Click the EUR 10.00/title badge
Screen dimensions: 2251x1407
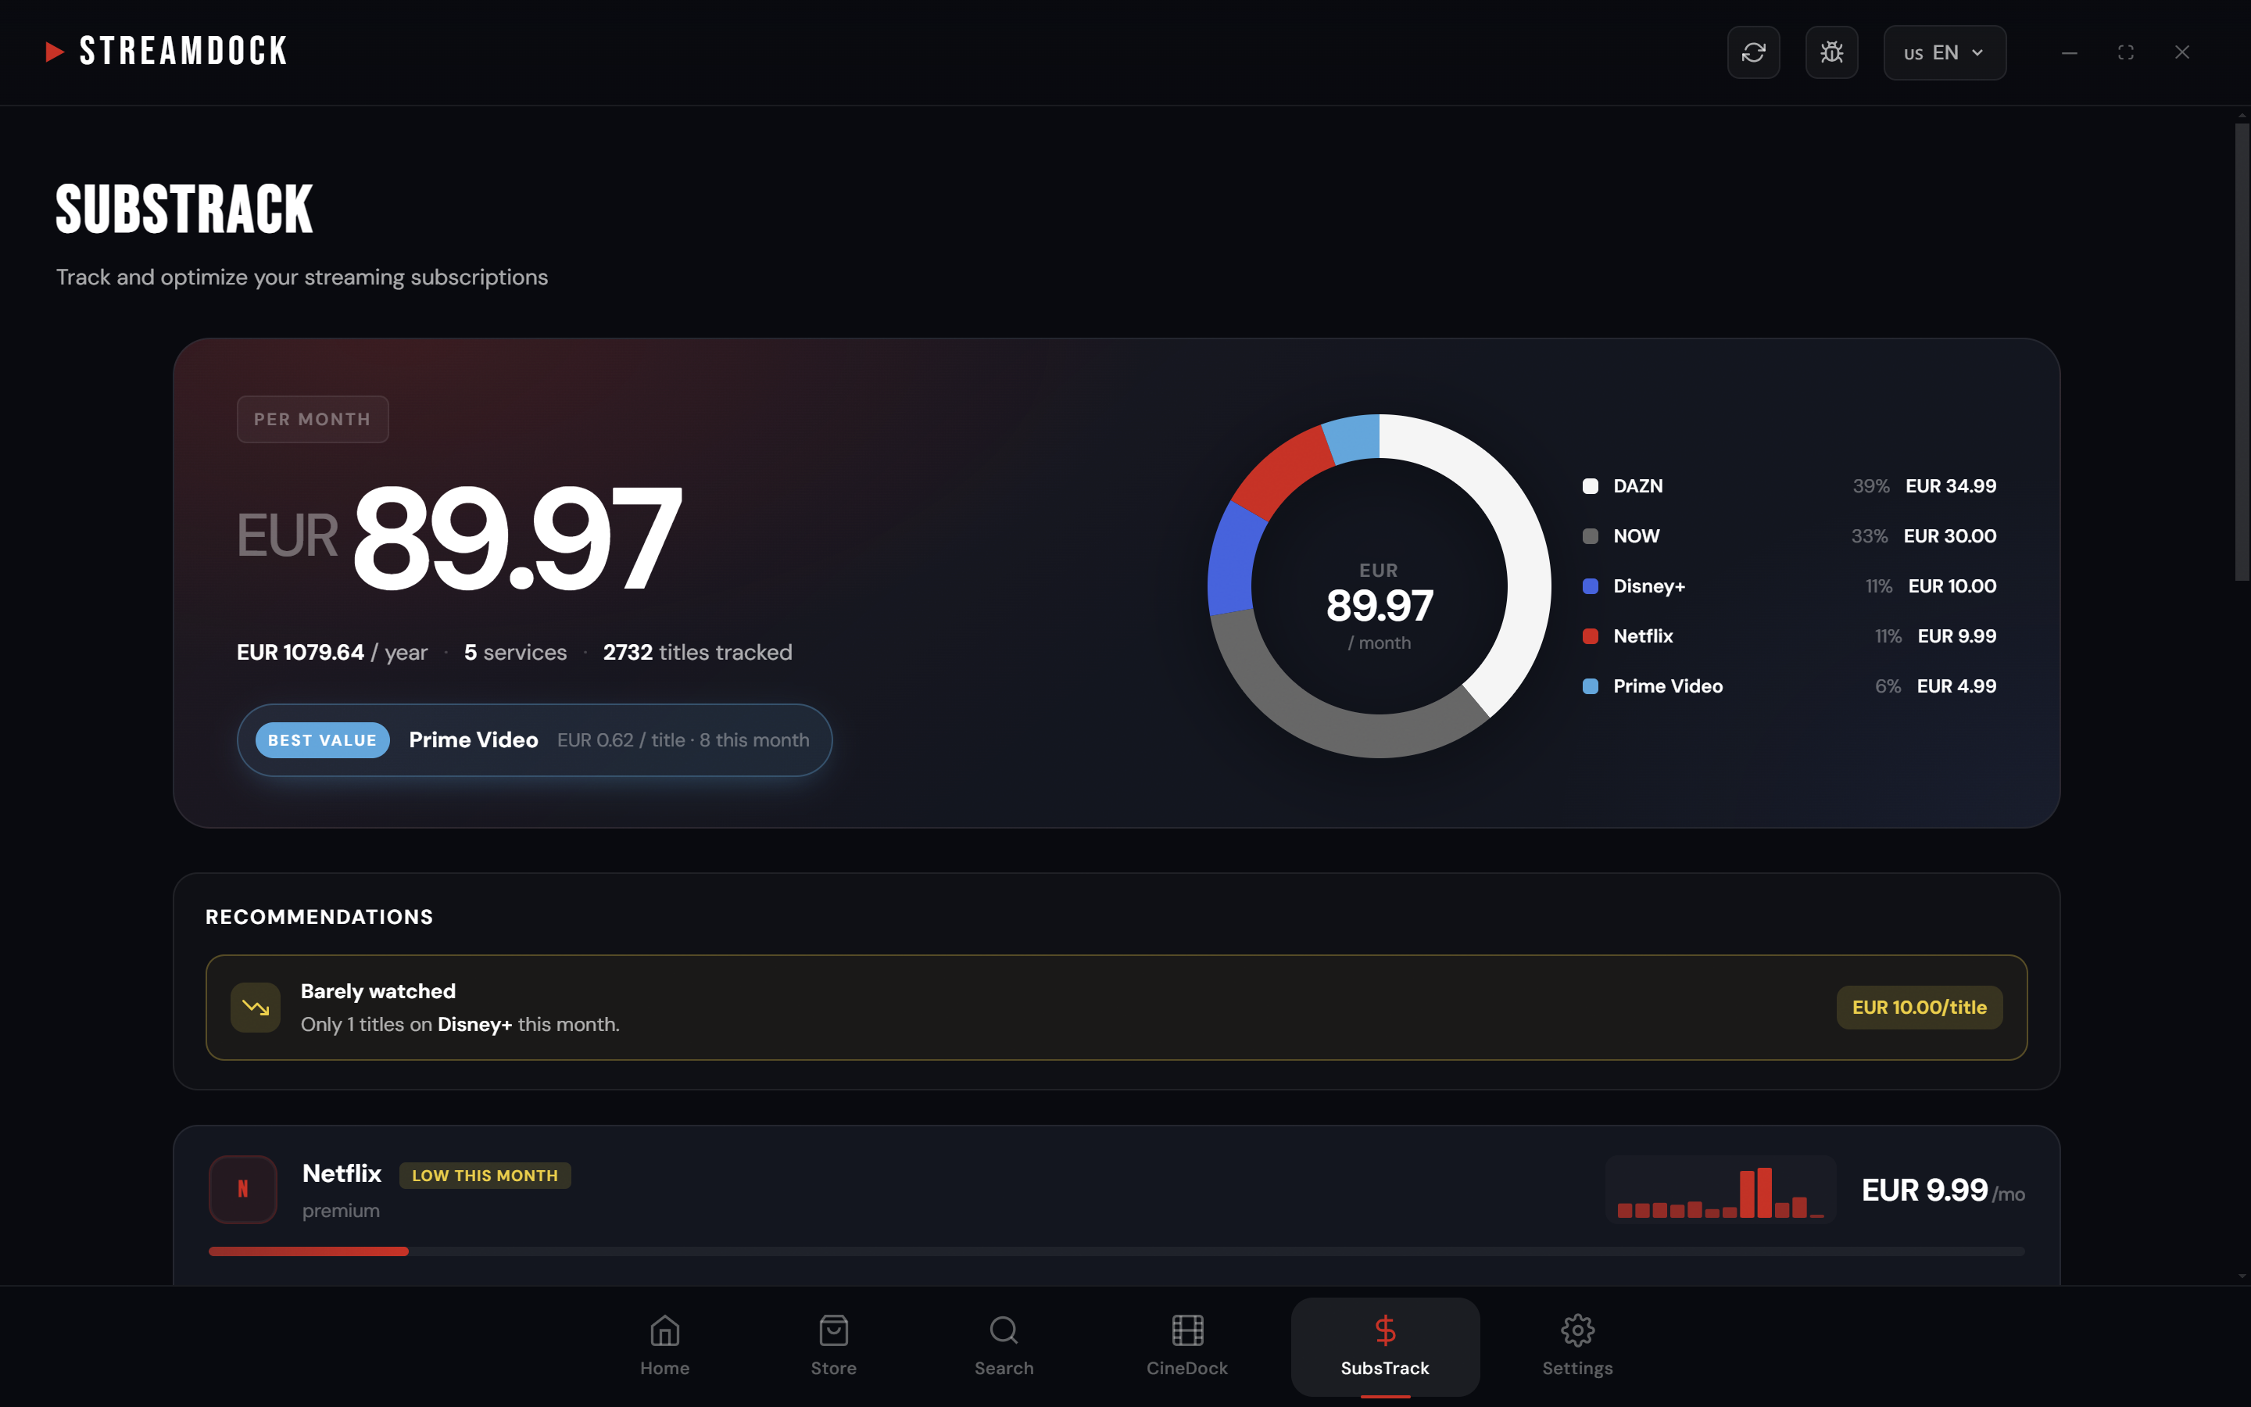point(1919,1007)
